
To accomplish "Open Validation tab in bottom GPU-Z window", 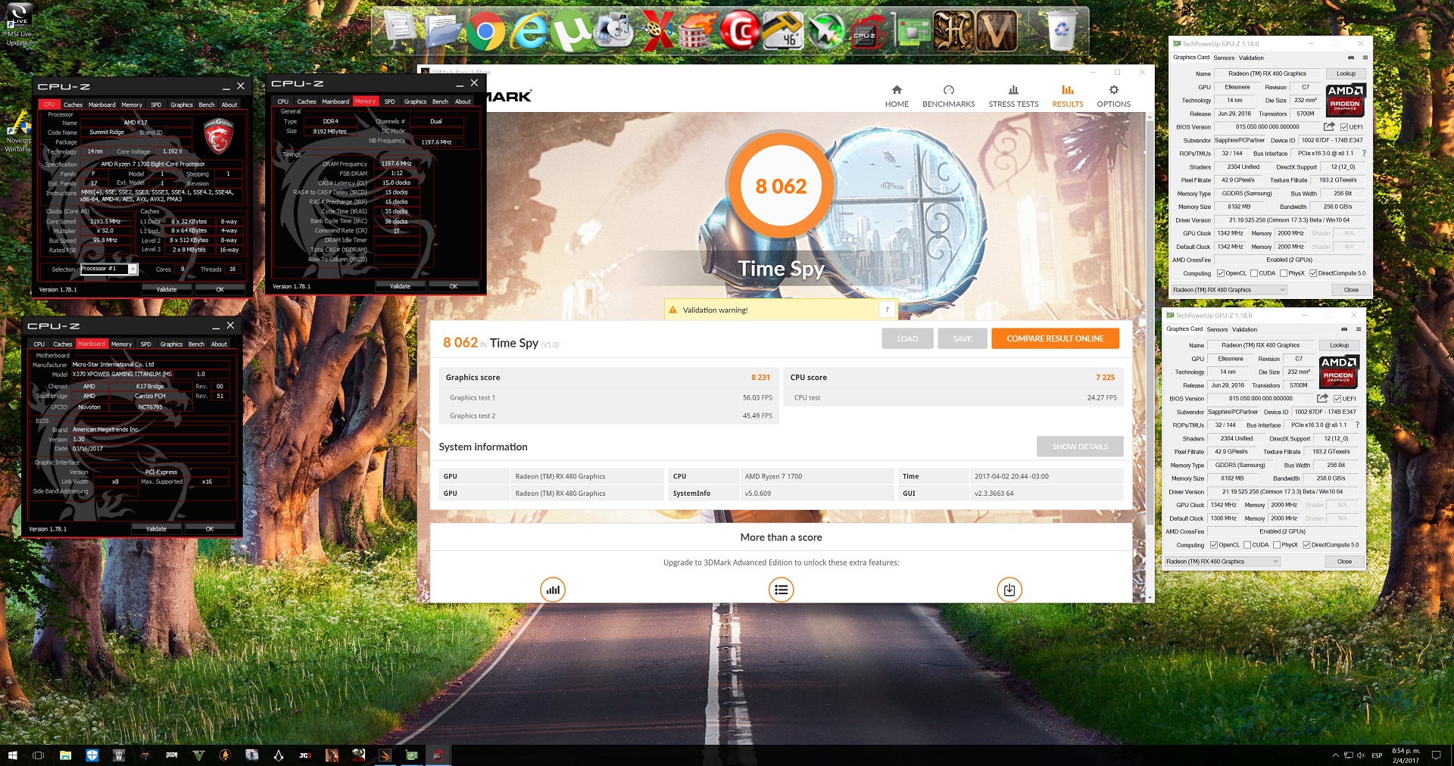I will point(1244,329).
